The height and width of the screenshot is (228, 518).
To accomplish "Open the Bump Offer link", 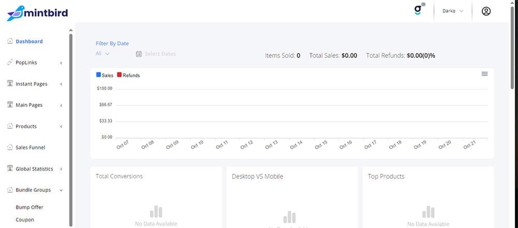I will coord(30,207).
